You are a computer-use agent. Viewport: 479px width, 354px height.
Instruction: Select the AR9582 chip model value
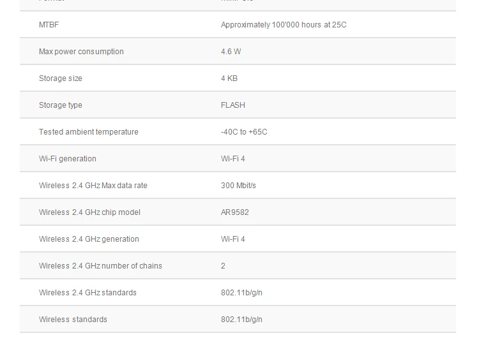tap(235, 212)
